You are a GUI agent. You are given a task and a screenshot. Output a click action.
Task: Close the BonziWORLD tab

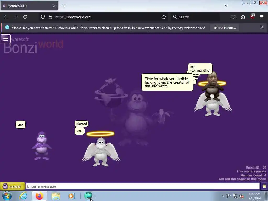[54, 6]
